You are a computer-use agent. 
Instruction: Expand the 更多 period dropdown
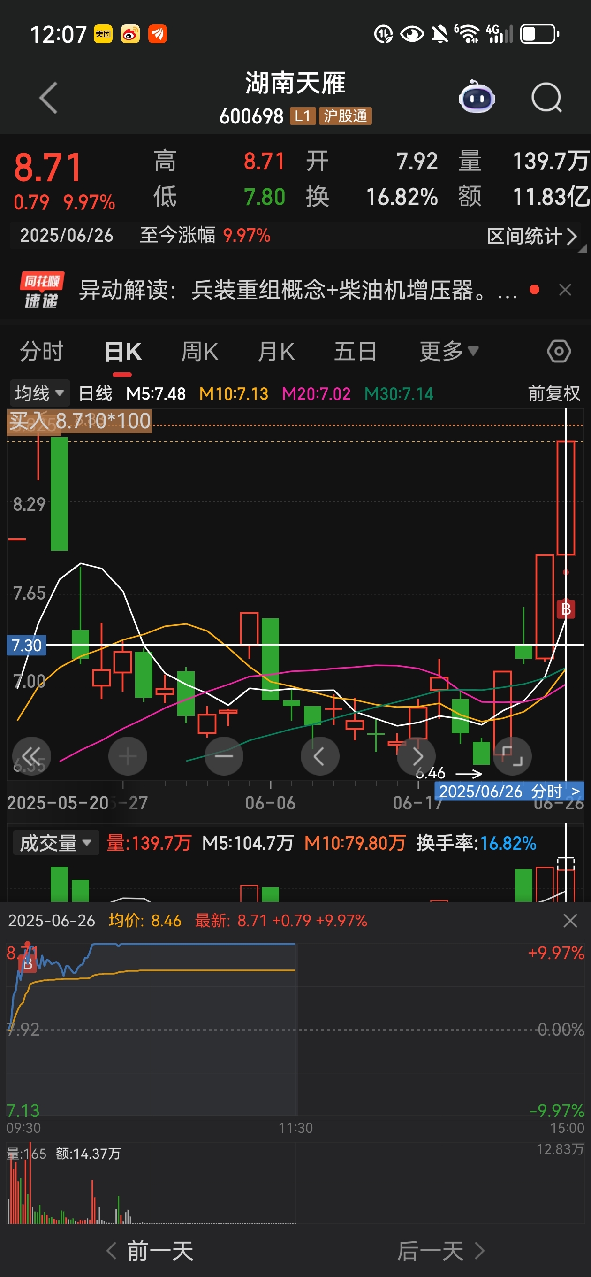[449, 352]
